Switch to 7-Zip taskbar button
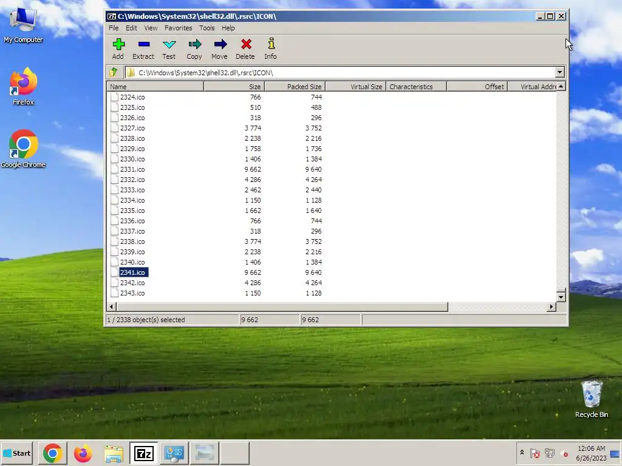Viewport: 622px width, 466px height. click(143, 453)
